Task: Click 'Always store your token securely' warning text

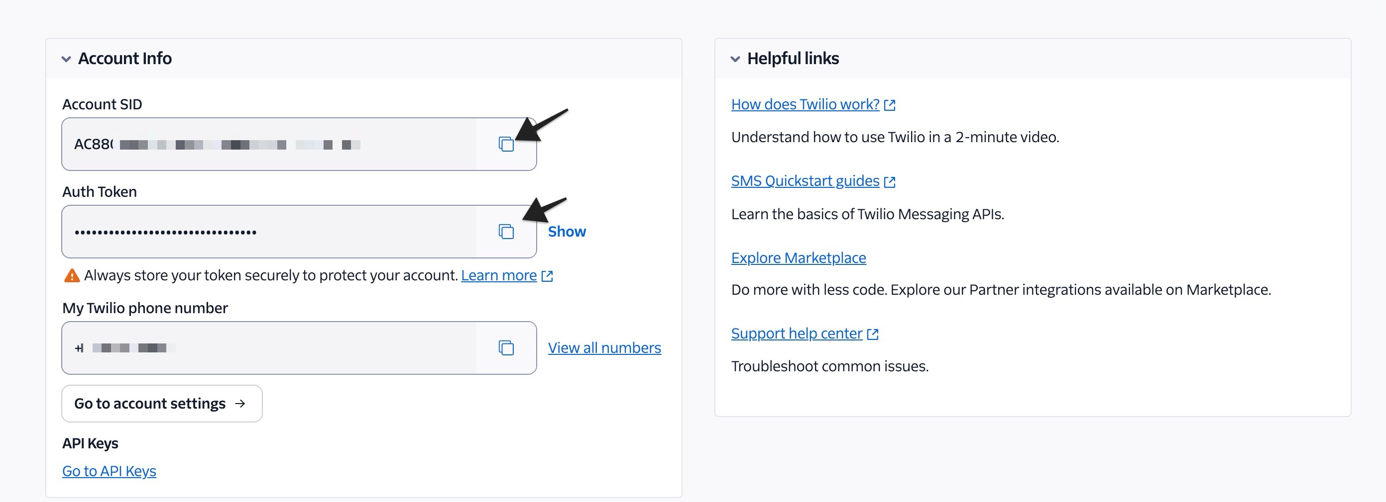Action: 271,275
